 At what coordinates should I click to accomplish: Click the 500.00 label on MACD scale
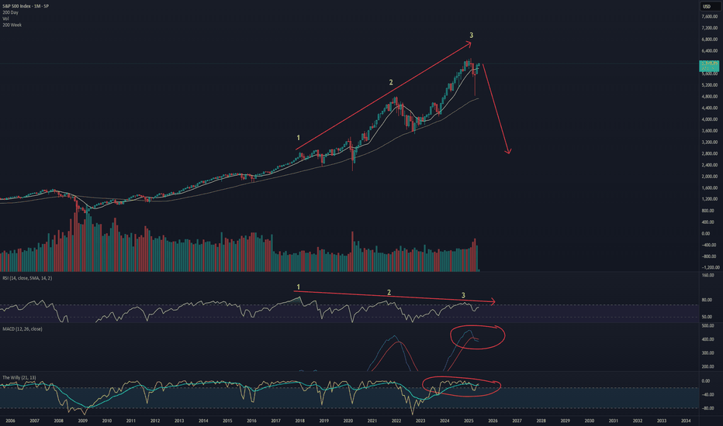(x=707, y=325)
